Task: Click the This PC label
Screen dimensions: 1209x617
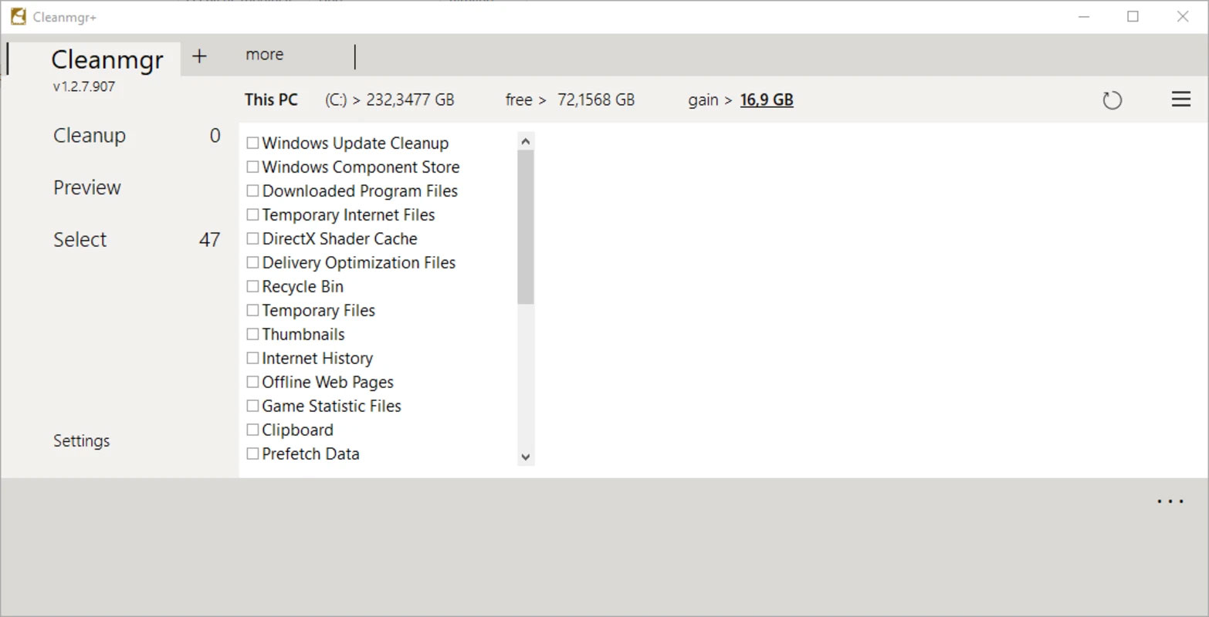Action: 271,99
